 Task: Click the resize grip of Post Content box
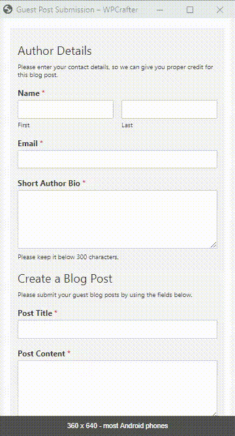[x=213, y=414]
